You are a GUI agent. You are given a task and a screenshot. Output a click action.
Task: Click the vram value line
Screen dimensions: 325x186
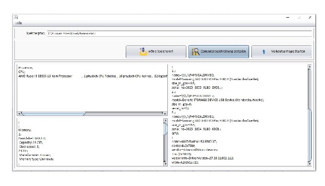185,163
